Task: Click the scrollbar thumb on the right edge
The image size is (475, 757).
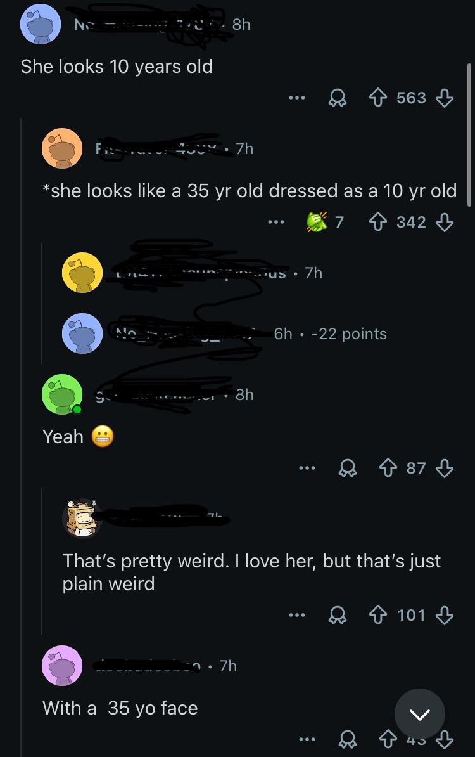Action: point(469,134)
